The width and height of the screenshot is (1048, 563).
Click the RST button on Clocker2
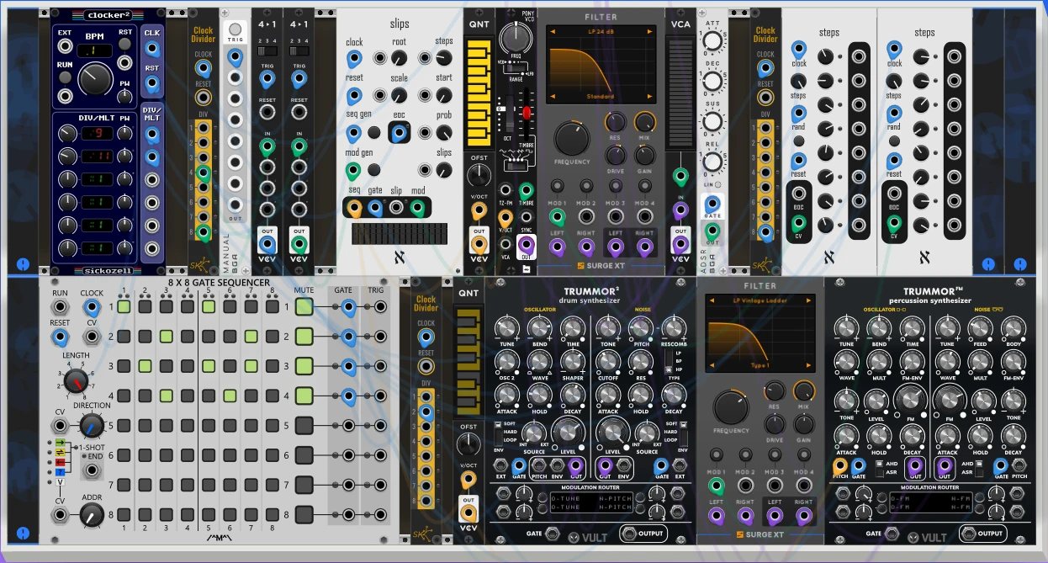[x=125, y=45]
